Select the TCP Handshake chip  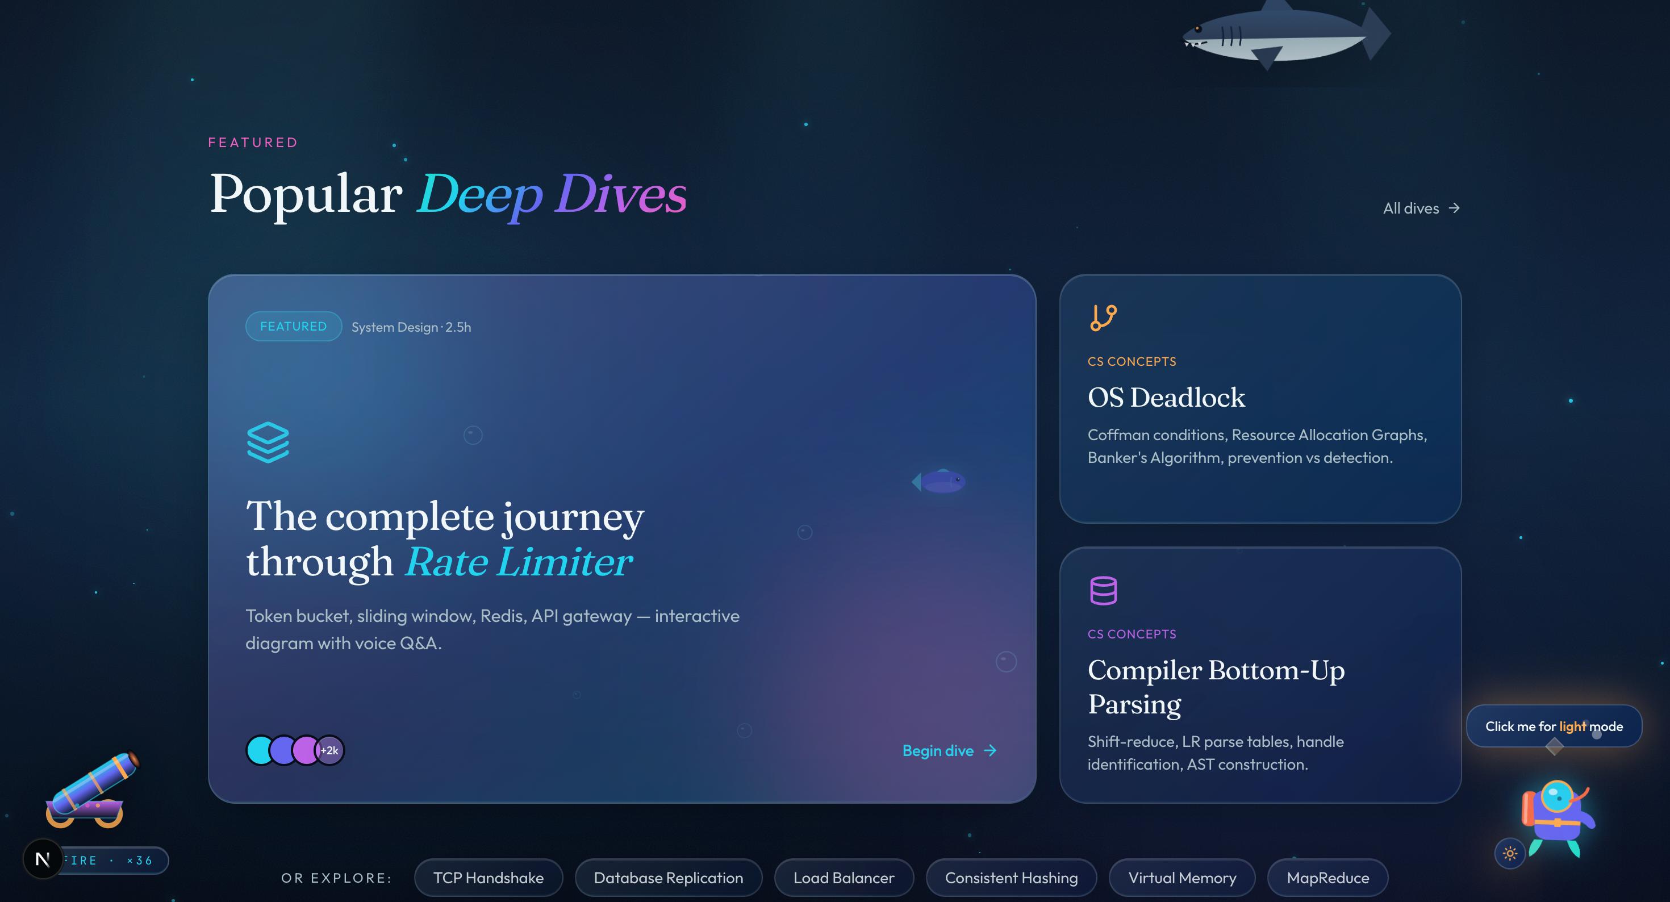(488, 878)
